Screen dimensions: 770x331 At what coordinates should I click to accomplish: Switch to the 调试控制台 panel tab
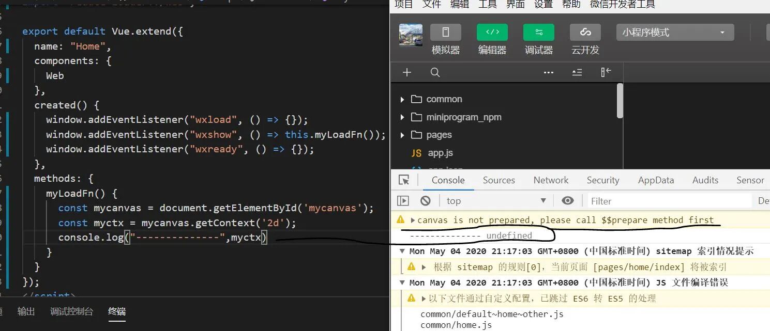click(71, 311)
